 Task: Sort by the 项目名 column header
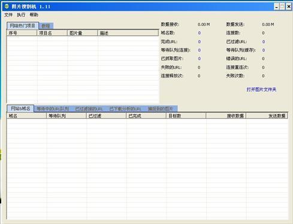tap(52, 33)
